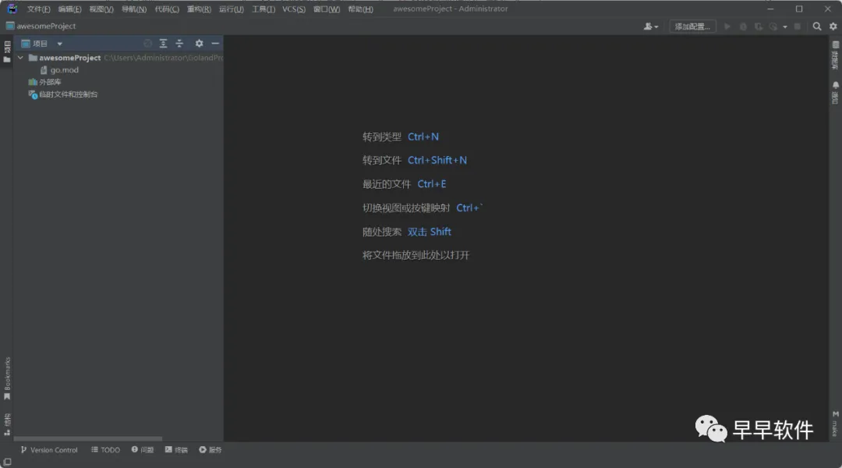Open the 工具(T) menu

[264, 9]
